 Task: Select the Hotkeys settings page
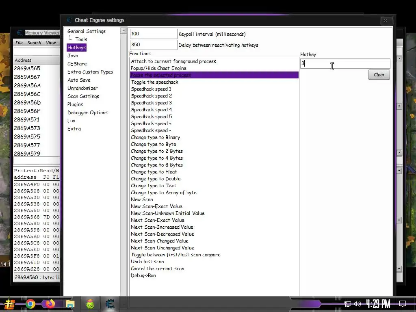[76, 48]
